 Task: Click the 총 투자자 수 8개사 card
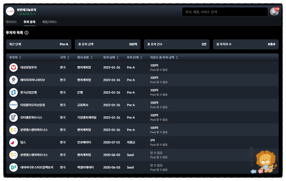[246, 44]
